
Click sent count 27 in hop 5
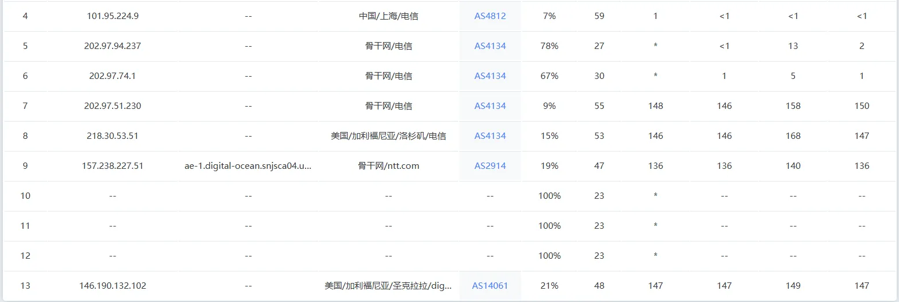pos(599,46)
